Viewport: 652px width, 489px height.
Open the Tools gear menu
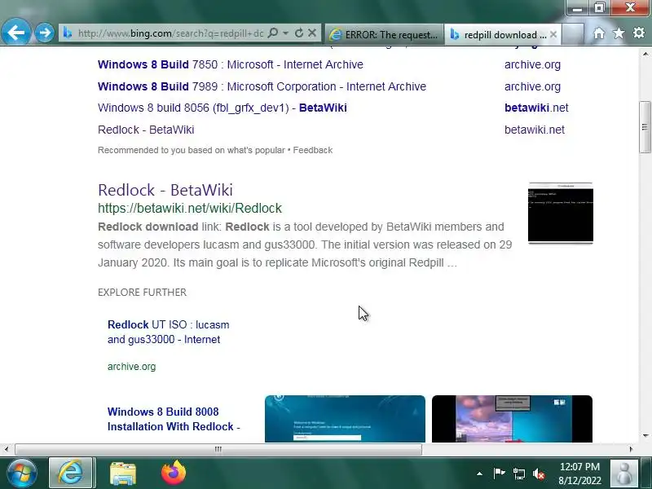click(x=639, y=33)
